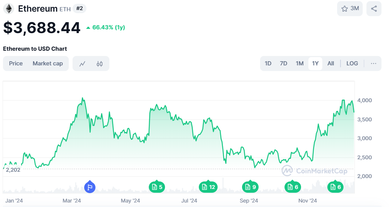Select the 1Y time range tab
Screen dimensions: 389x207
(315, 63)
